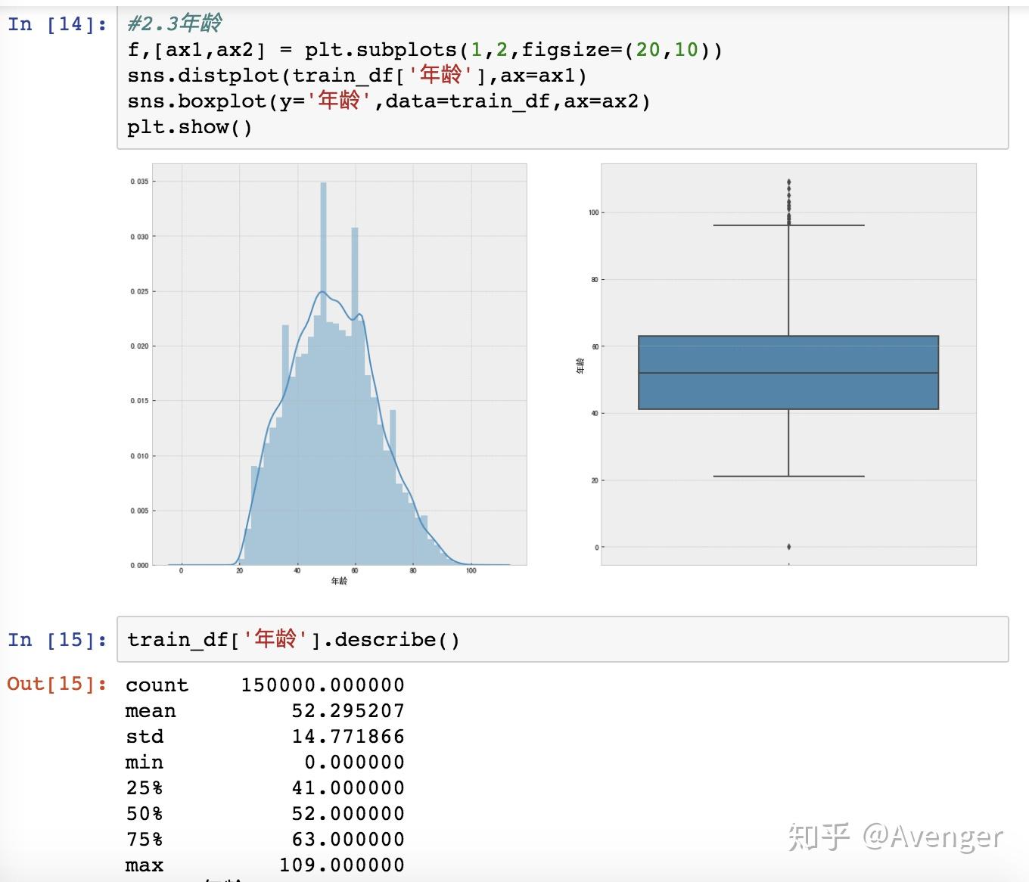Click the histogram distribution plot
Viewport: 1029px width, 882px height.
coord(339,365)
